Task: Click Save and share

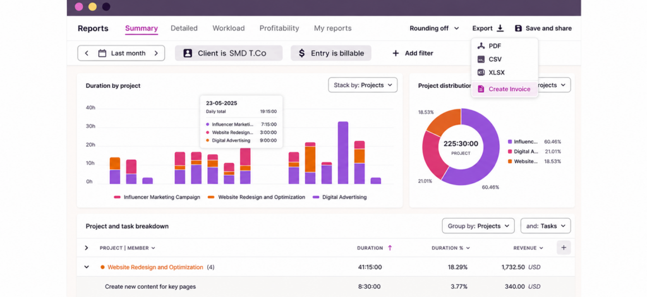Action: pyautogui.click(x=543, y=28)
